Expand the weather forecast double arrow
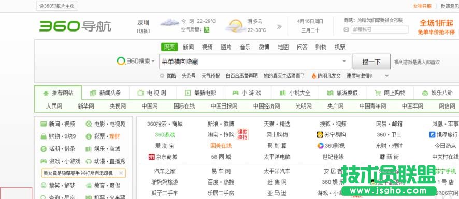This screenshot has width=459, height=199. 279,26
